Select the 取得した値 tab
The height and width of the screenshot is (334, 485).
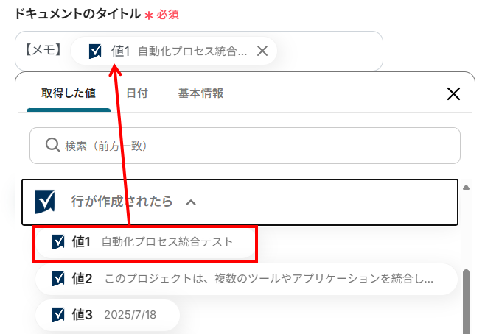(x=68, y=93)
